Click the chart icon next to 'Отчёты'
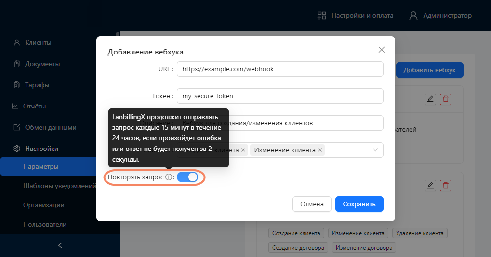 (15, 106)
